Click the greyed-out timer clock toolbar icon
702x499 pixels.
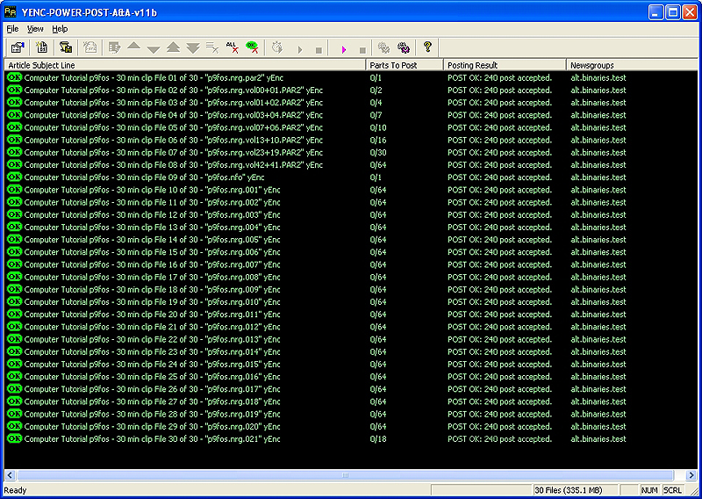(x=277, y=47)
